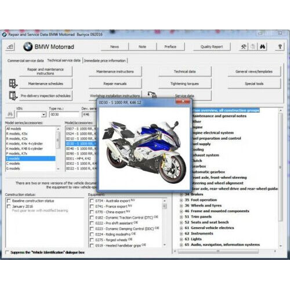Viewport: 290px width, 290px height.
Task: Expand the 34 Brakes tree node
Action: (x=181, y=194)
